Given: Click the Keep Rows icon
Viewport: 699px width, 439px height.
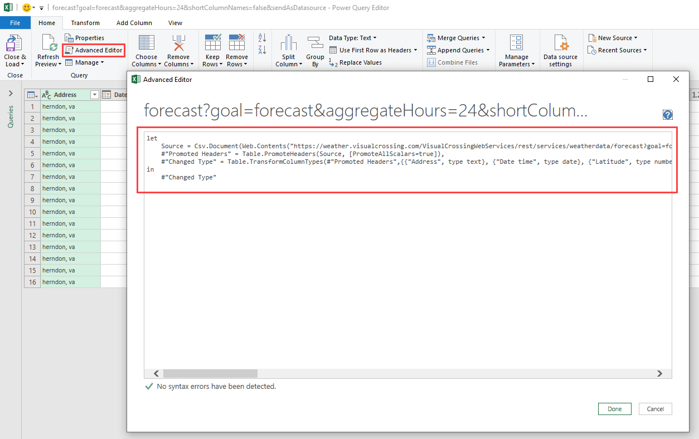Looking at the screenshot, I should [212, 43].
